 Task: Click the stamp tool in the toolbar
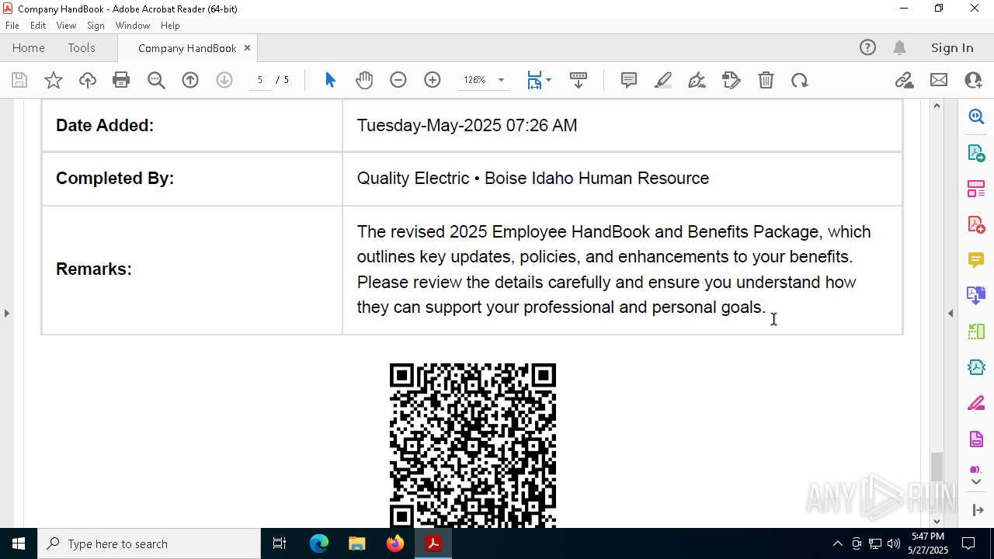click(x=732, y=80)
